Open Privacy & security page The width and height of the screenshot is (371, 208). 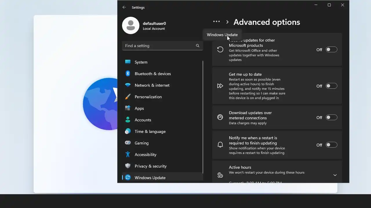click(x=163, y=166)
